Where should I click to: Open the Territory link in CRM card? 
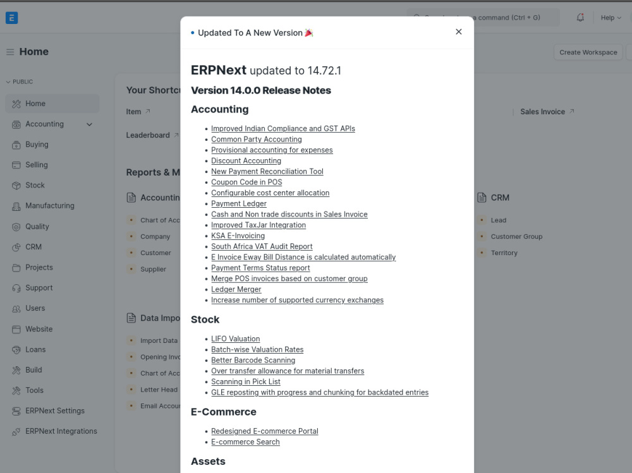(x=504, y=253)
